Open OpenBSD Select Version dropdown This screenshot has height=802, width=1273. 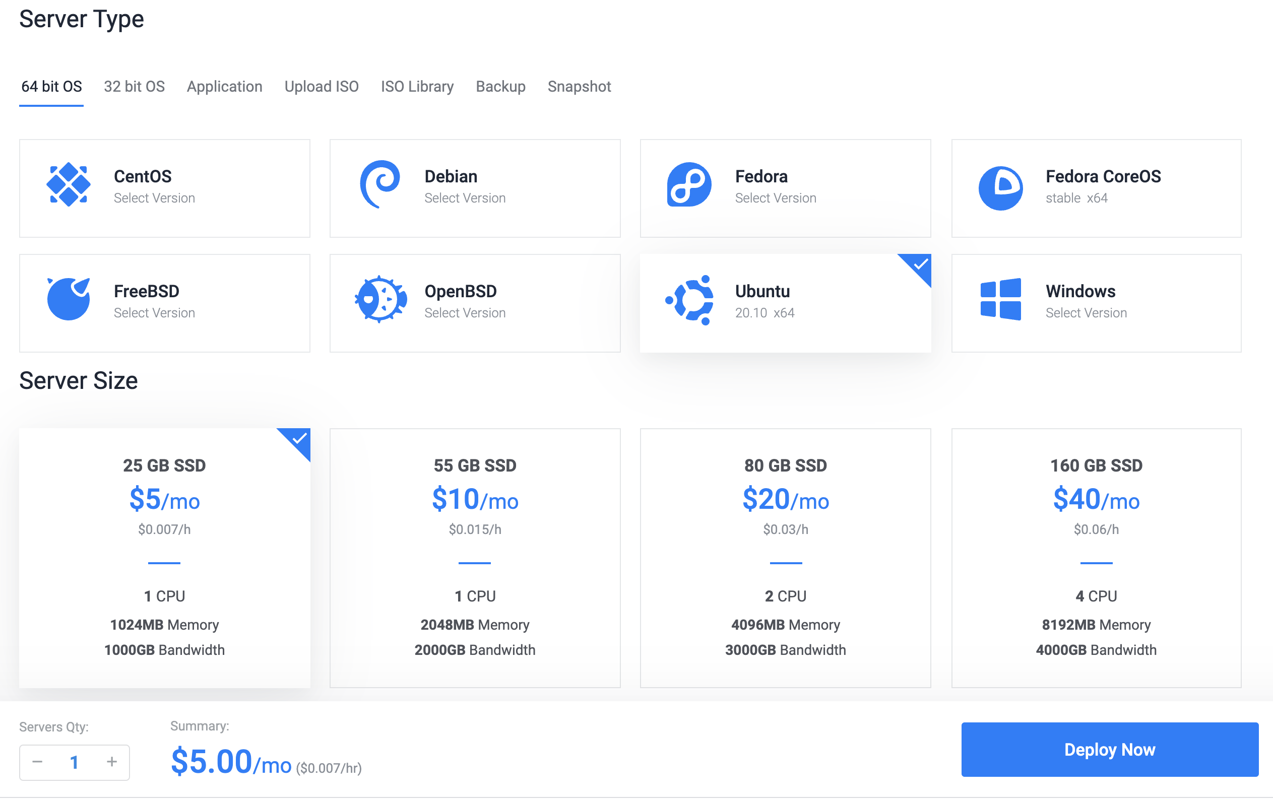pyautogui.click(x=465, y=313)
